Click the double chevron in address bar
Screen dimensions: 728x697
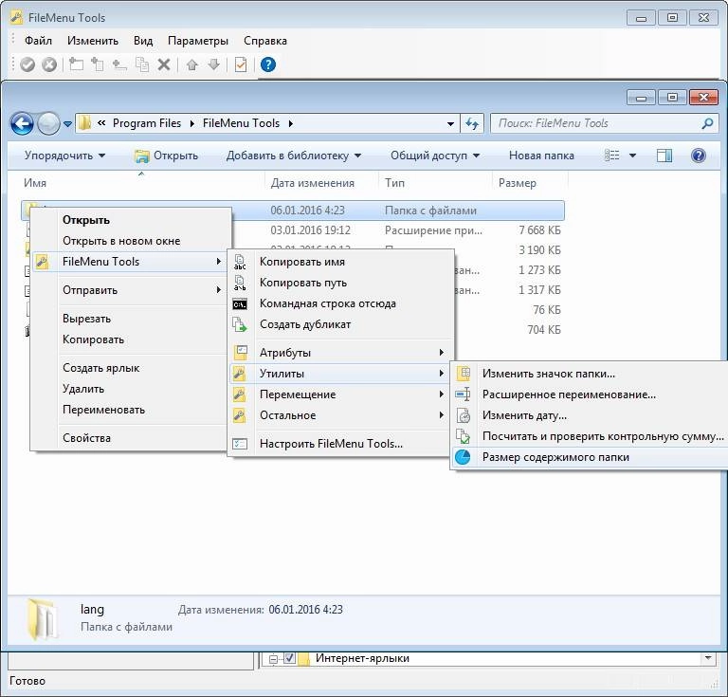[101, 123]
